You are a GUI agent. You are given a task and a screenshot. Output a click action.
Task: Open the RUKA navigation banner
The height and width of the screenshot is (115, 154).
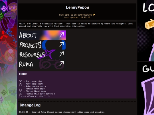click(42, 64)
